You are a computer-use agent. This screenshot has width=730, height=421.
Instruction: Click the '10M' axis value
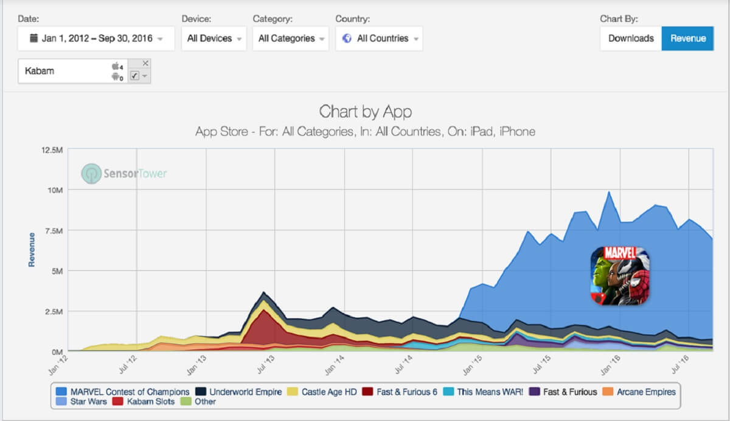point(55,190)
